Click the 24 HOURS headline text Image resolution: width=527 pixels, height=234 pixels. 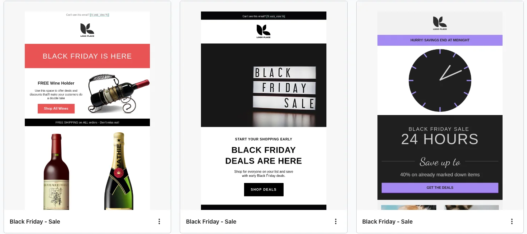[x=440, y=139]
